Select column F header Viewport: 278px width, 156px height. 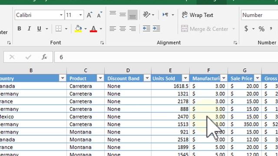pyautogui.click(x=208, y=70)
